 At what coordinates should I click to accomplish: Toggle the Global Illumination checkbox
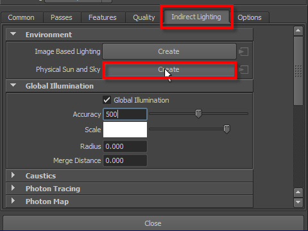click(107, 100)
